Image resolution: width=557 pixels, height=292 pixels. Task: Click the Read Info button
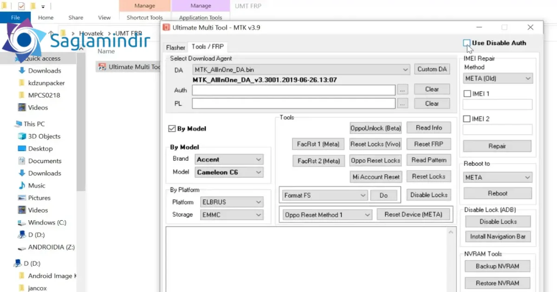(x=428, y=128)
